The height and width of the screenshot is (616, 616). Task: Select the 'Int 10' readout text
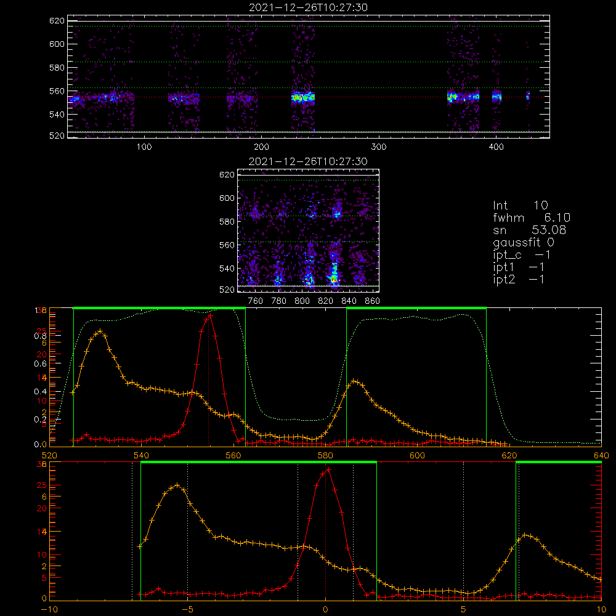click(520, 205)
